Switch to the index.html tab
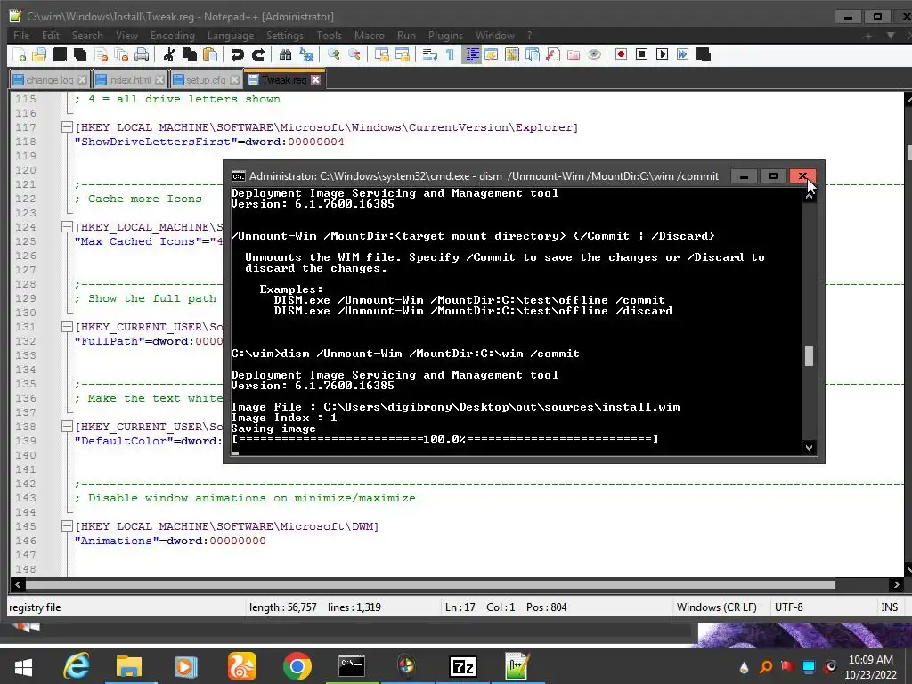 point(129,80)
